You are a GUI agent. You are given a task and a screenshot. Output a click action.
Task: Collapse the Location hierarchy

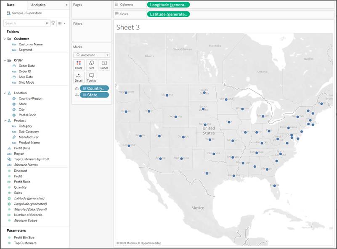coord(5,93)
